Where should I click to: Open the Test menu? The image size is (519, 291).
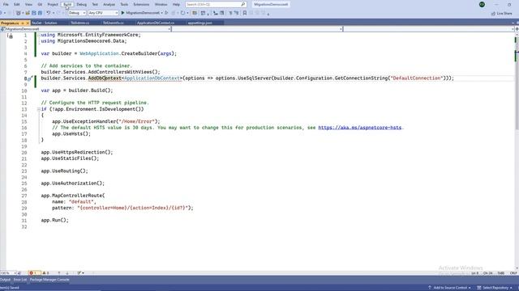point(95,4)
